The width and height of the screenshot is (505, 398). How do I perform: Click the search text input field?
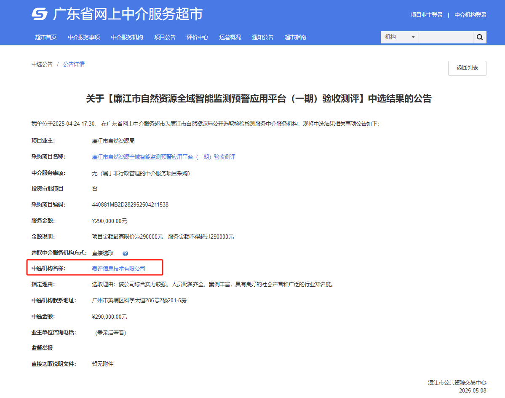[446, 37]
